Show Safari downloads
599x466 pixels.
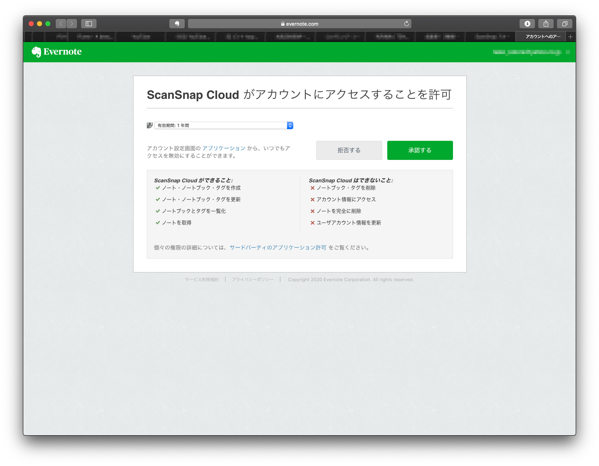pos(527,24)
